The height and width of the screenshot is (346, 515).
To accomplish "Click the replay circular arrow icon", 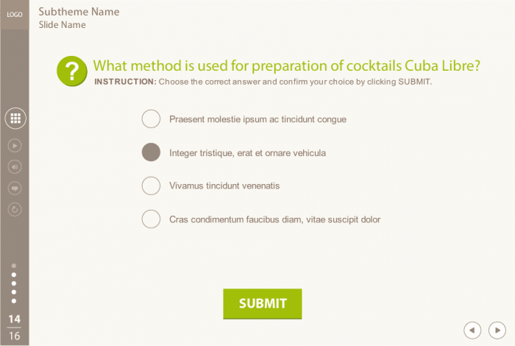I will click(x=15, y=209).
